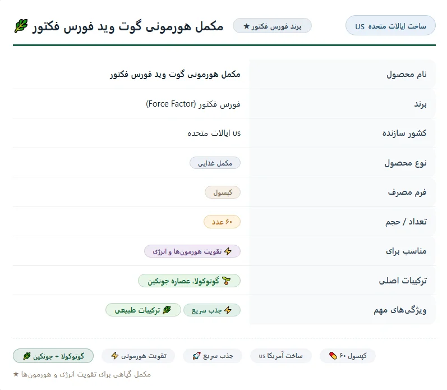Click the lightning icon in تقویت هورمونی chip
This screenshot has height=390, width=447.
click(115, 356)
